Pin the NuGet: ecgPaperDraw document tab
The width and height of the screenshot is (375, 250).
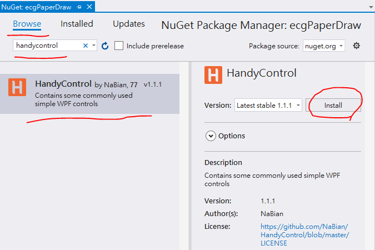[x=79, y=7]
